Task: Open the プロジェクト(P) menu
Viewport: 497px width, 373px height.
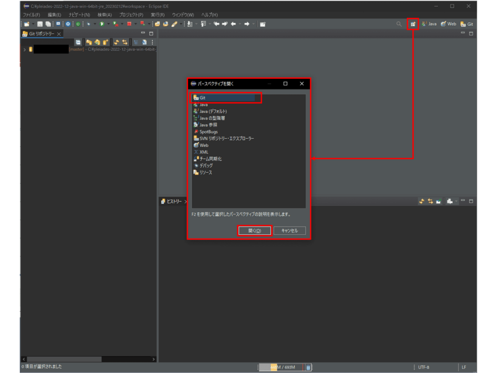Action: click(131, 15)
